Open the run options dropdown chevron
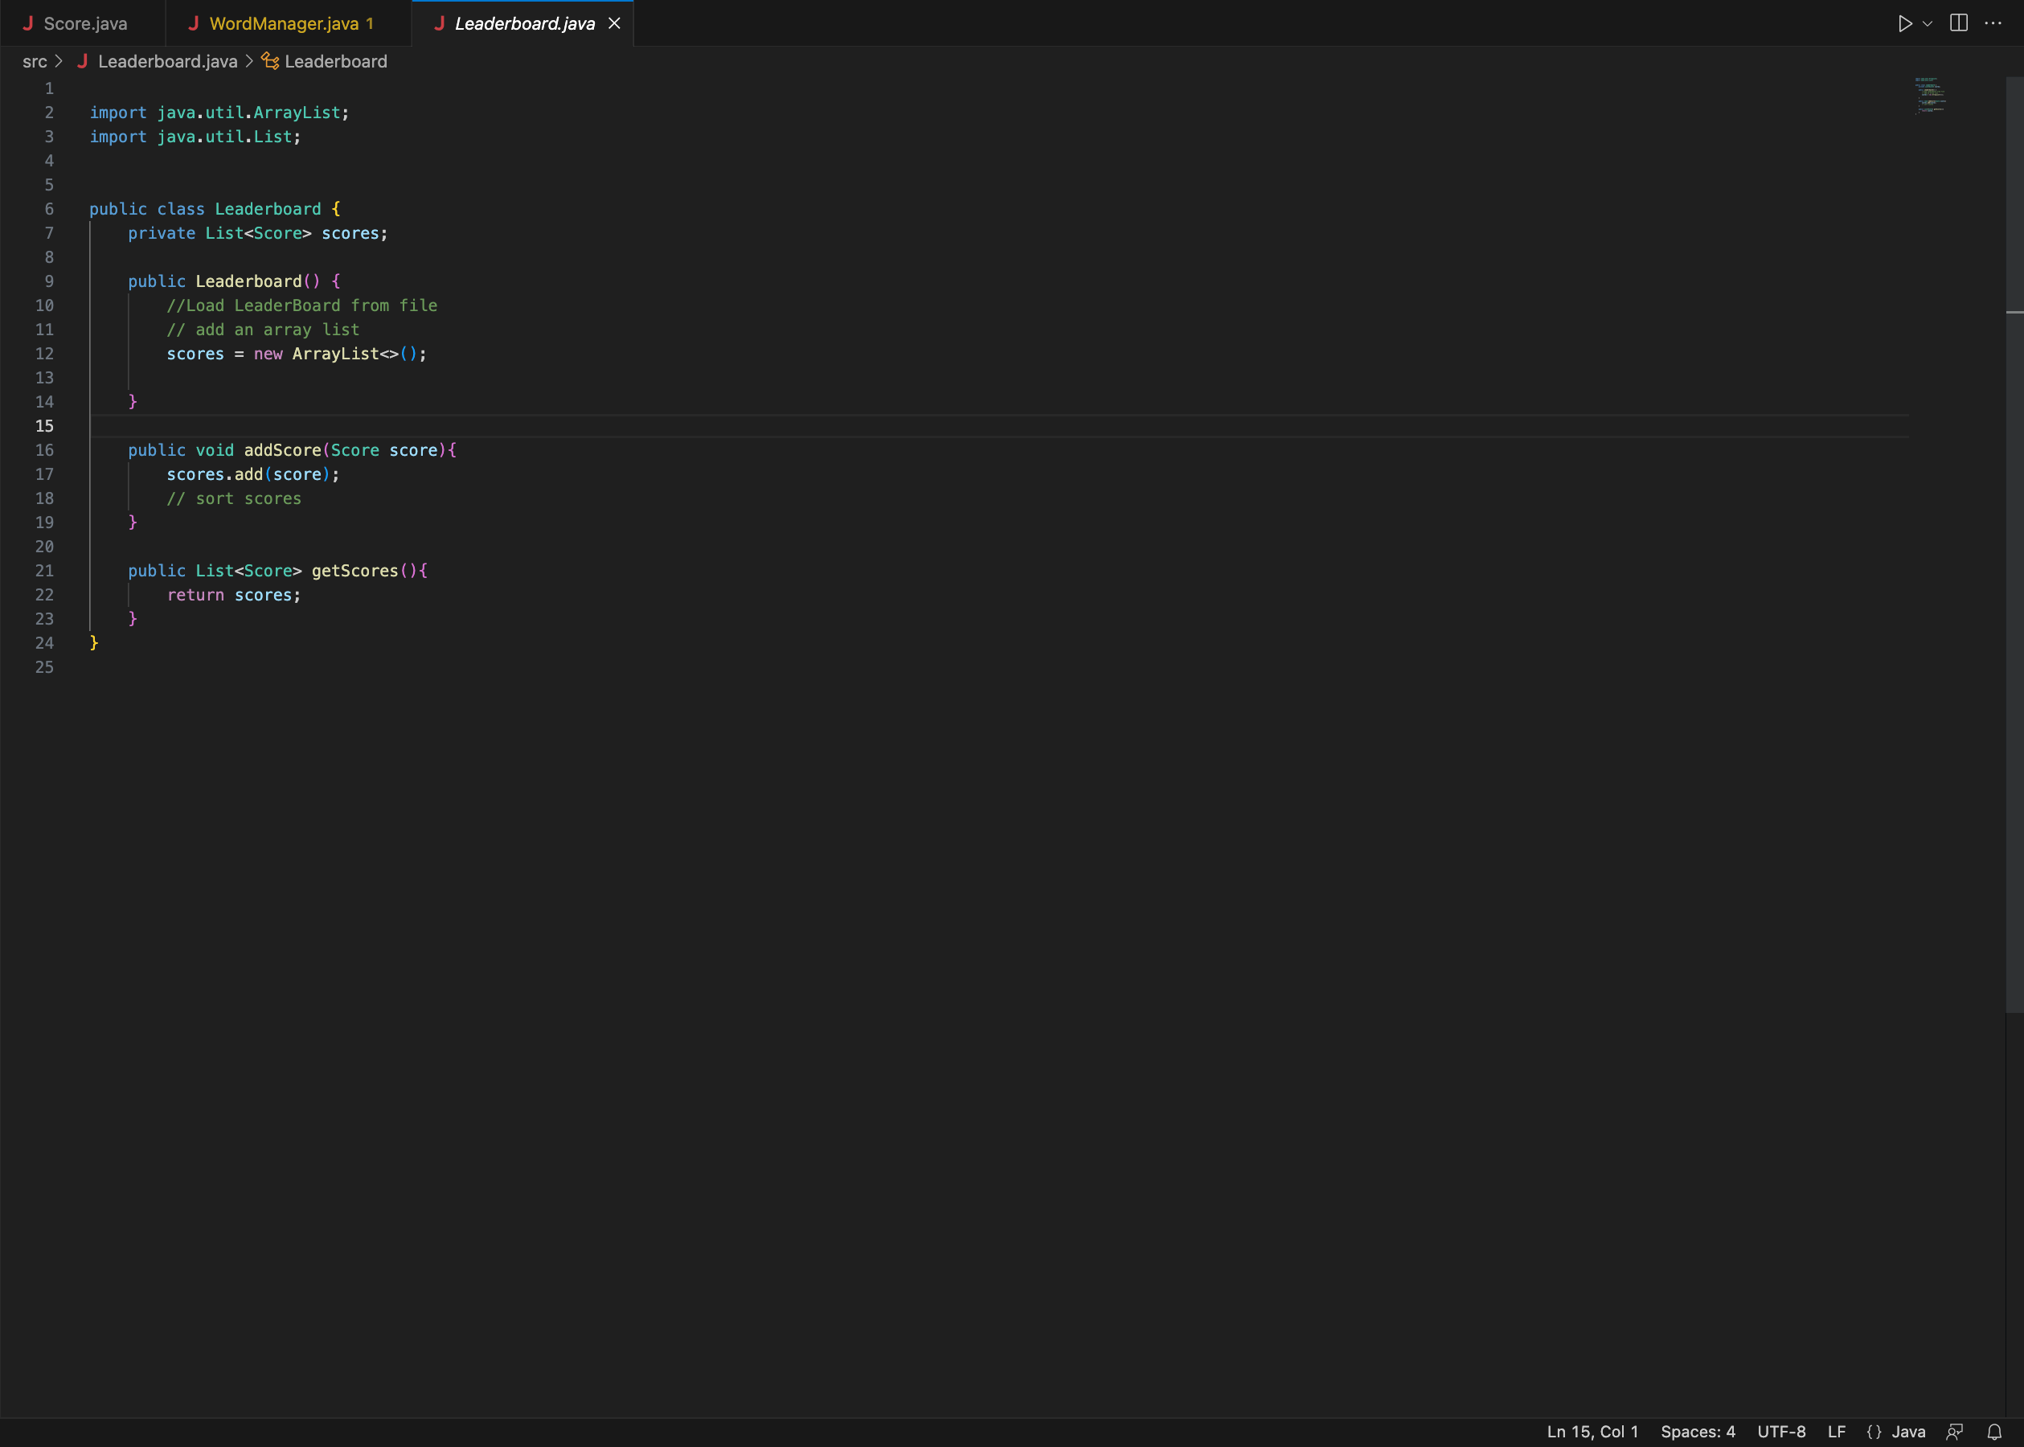2024x1447 pixels. (1927, 23)
